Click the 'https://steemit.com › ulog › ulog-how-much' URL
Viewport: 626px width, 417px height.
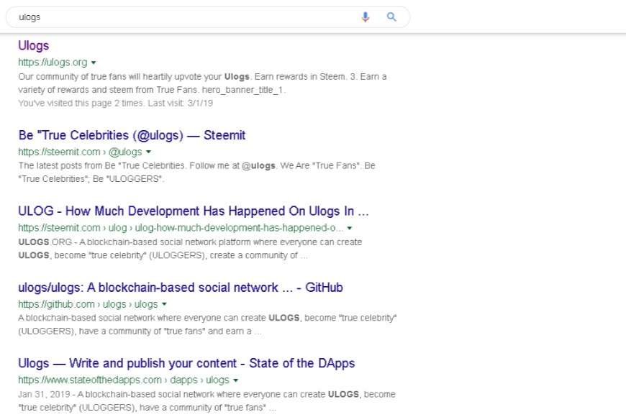(x=181, y=228)
